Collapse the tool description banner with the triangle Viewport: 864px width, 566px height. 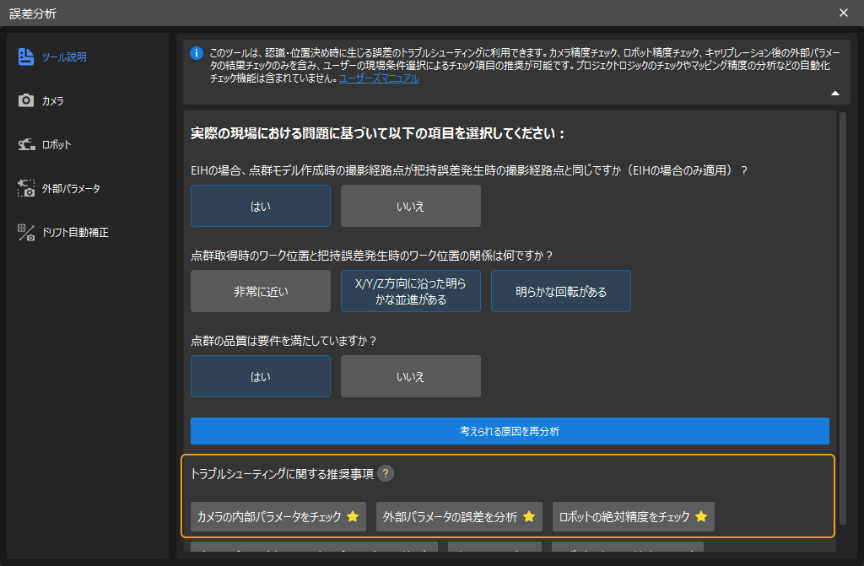[835, 93]
